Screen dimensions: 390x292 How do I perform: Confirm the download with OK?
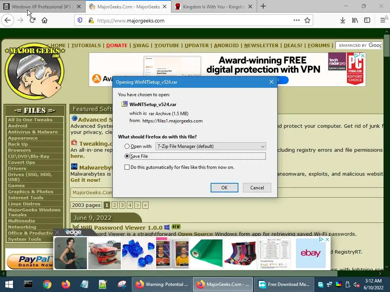(x=224, y=188)
